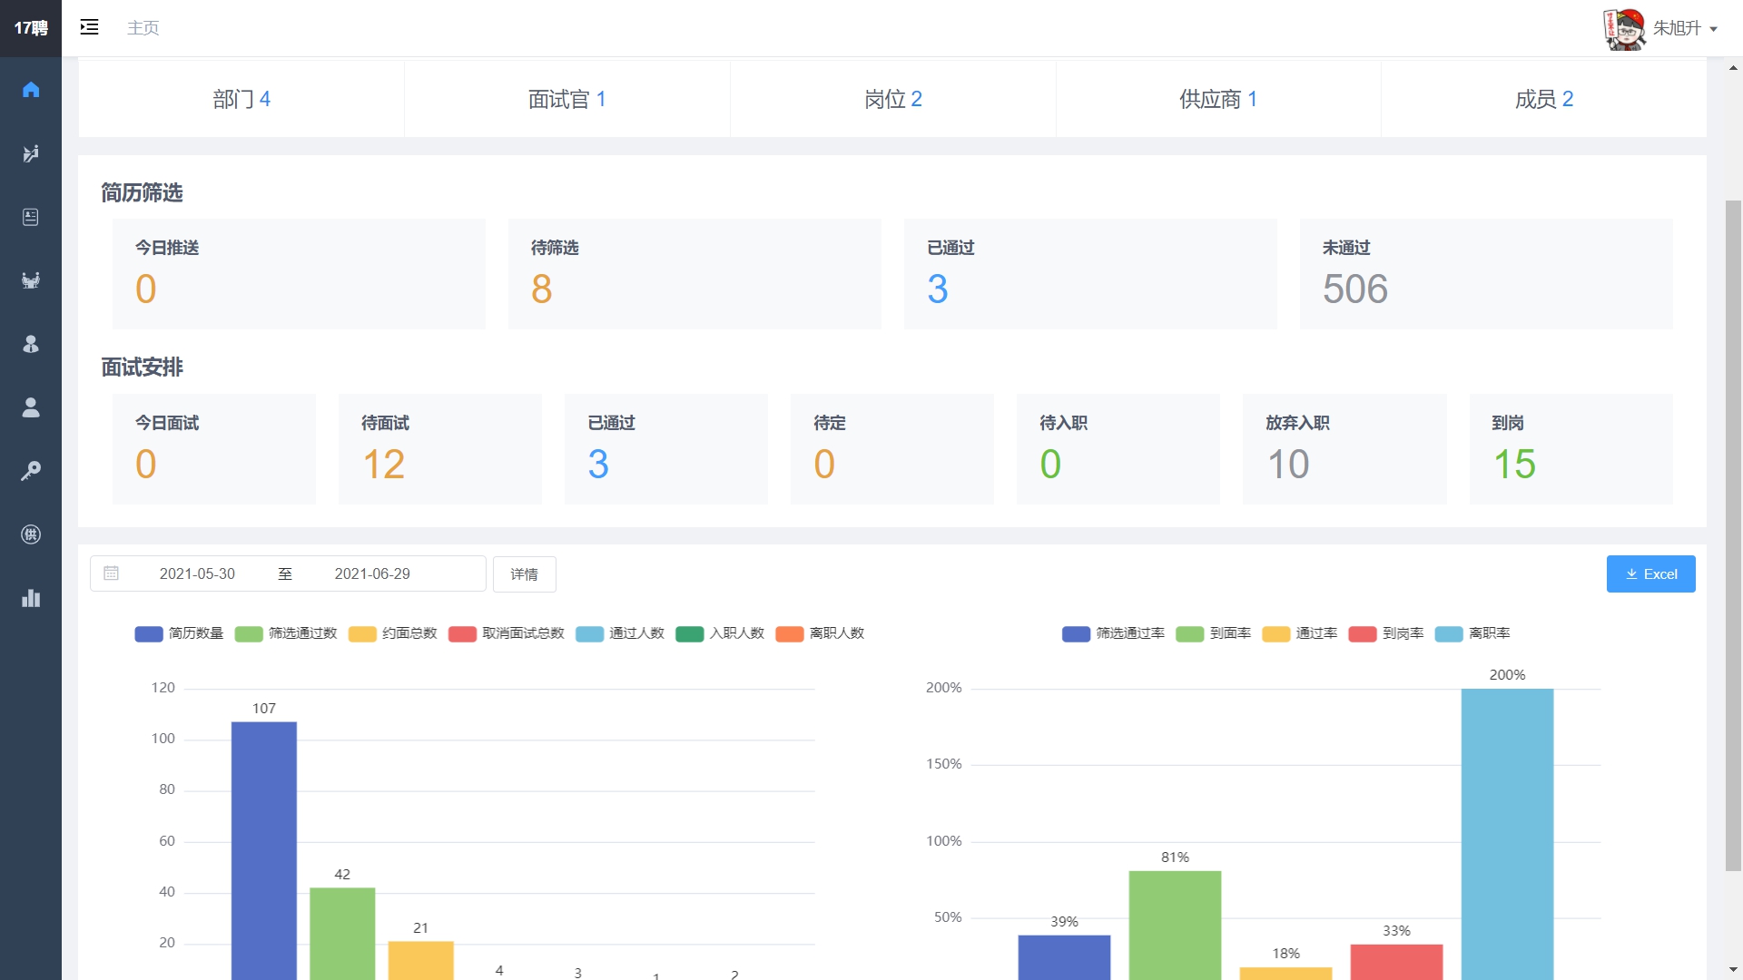Image resolution: width=1743 pixels, height=980 pixels.
Task: Open the interview meeting icon in sidebar
Action: click(x=31, y=280)
